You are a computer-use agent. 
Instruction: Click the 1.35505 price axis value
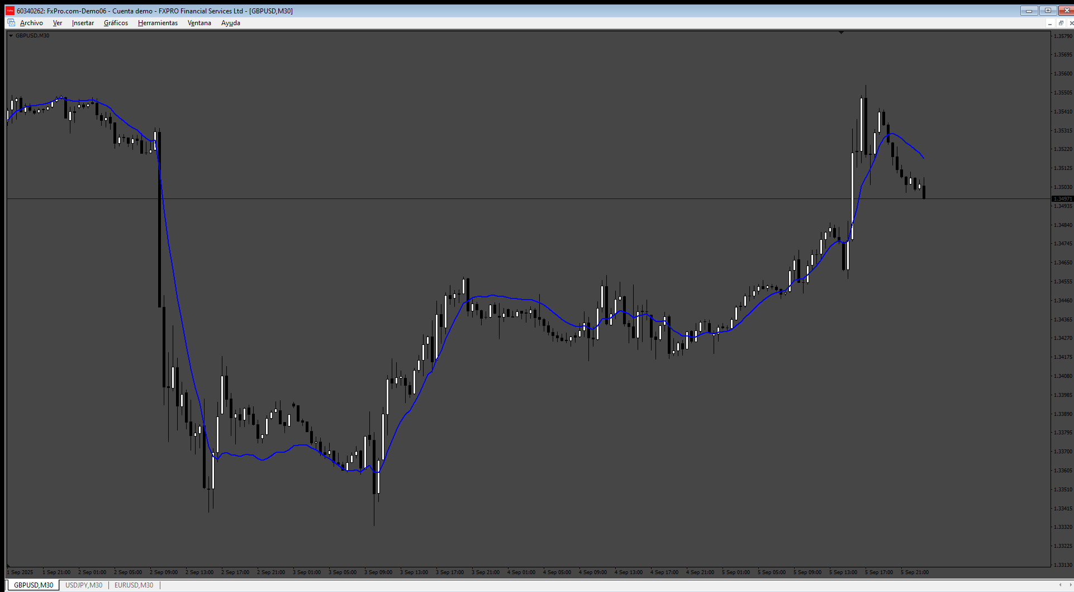[x=1063, y=93]
